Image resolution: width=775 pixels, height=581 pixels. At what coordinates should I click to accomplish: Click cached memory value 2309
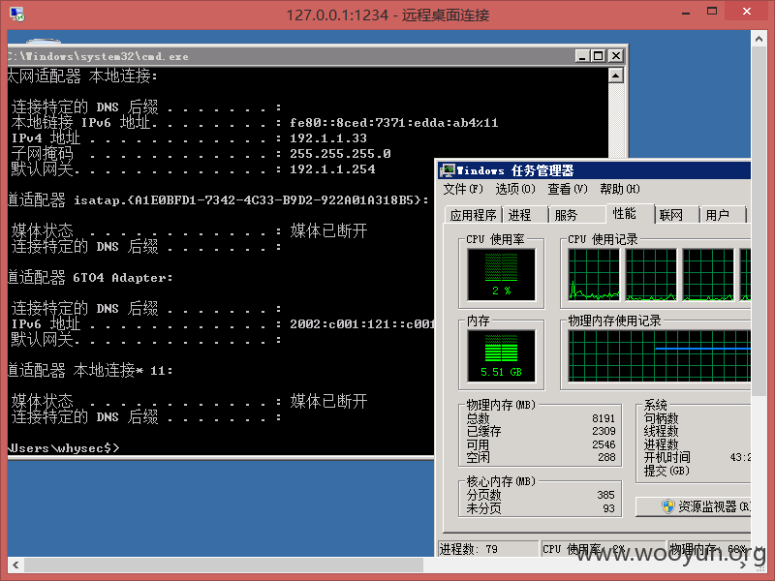[604, 431]
